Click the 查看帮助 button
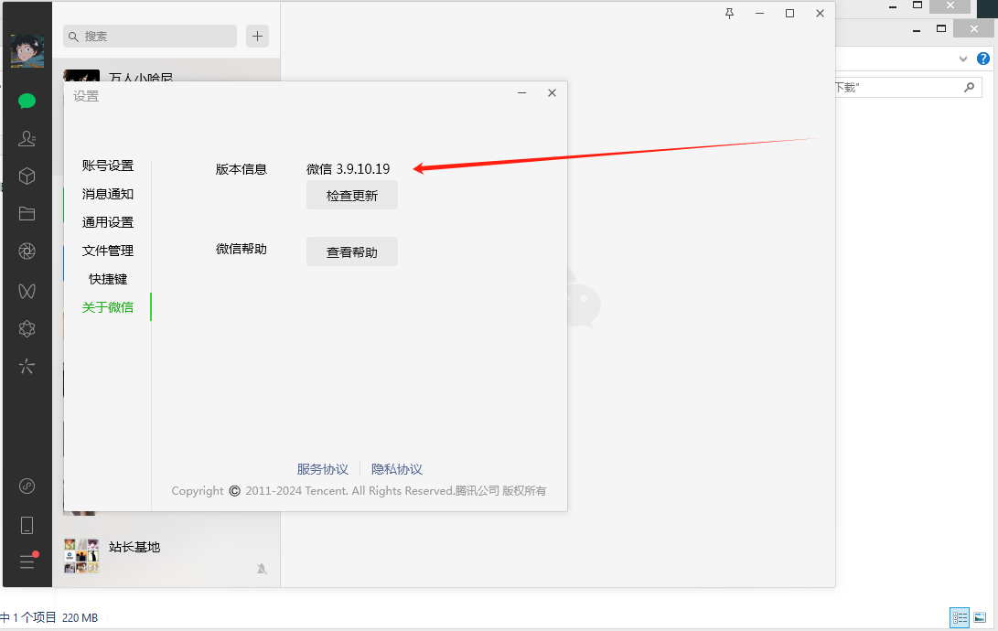The image size is (998, 631). (352, 251)
